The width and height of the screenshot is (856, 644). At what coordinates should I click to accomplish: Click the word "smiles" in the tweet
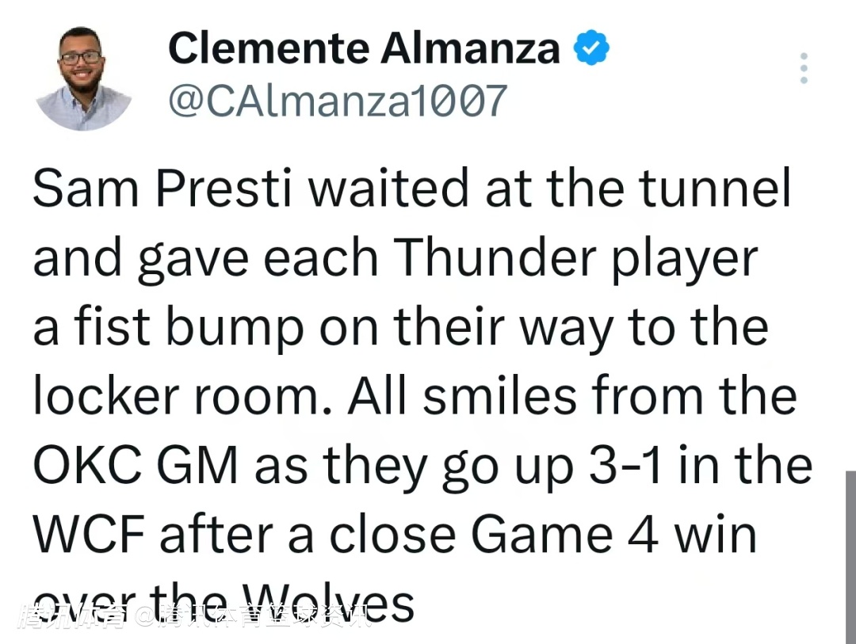click(499, 397)
